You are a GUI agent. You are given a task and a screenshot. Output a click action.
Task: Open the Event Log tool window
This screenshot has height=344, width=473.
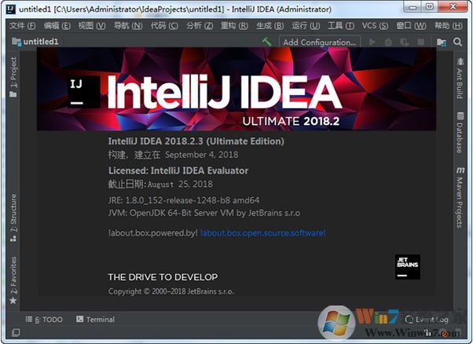click(427, 320)
